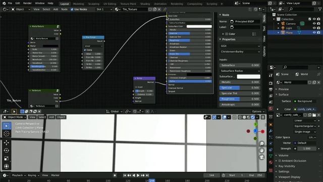Open Global transform orientation dropdown
The width and height of the screenshot is (323, 182).
coord(115,111)
